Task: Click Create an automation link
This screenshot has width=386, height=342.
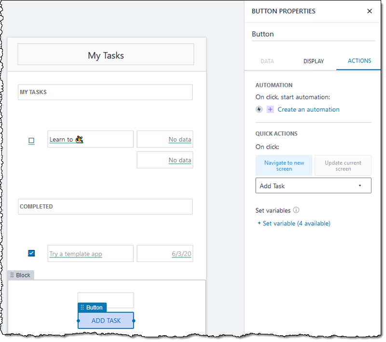Action: coord(308,109)
